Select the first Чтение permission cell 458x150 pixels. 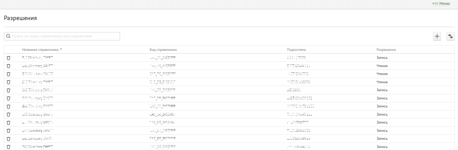(x=382, y=66)
